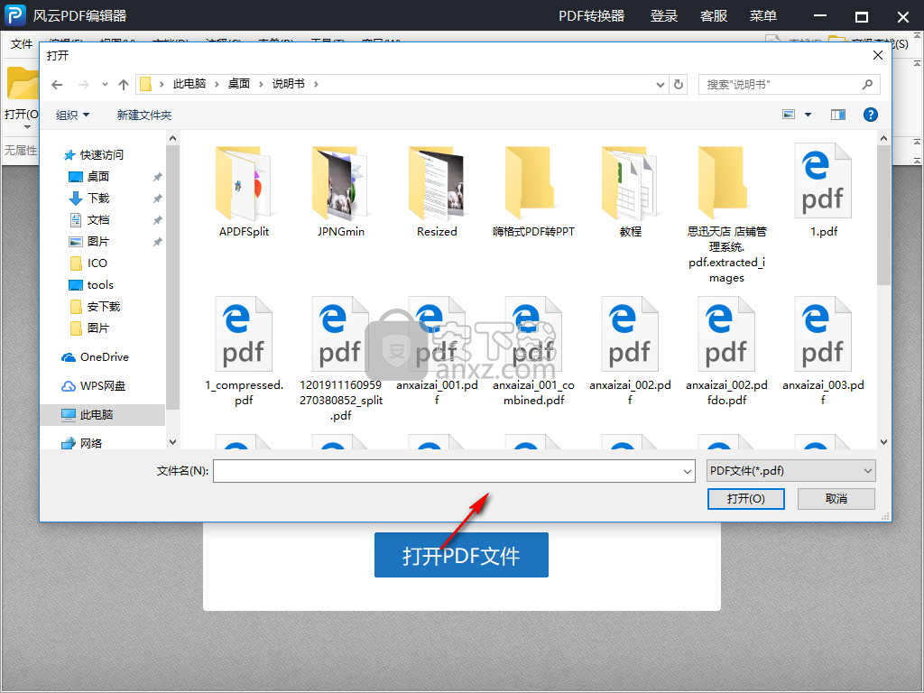924x693 pixels.
Task: Expand the address bar history dropdown
Action: tap(660, 85)
